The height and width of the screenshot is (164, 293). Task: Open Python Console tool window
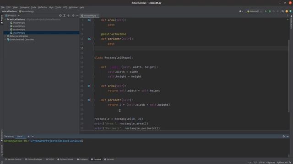(65, 159)
